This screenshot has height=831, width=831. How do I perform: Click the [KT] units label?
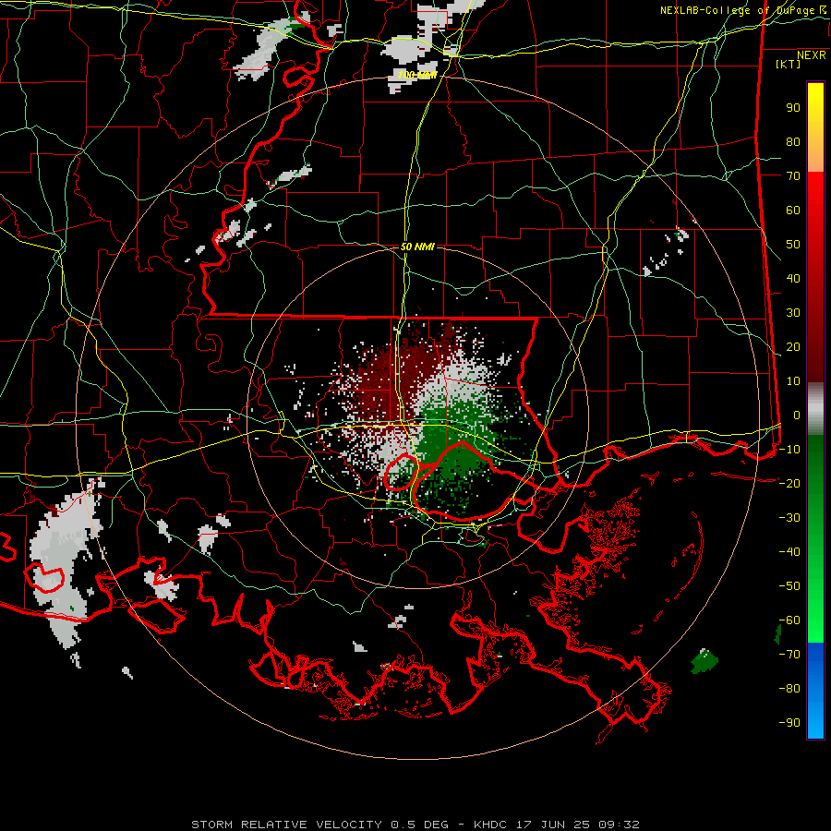(x=788, y=64)
